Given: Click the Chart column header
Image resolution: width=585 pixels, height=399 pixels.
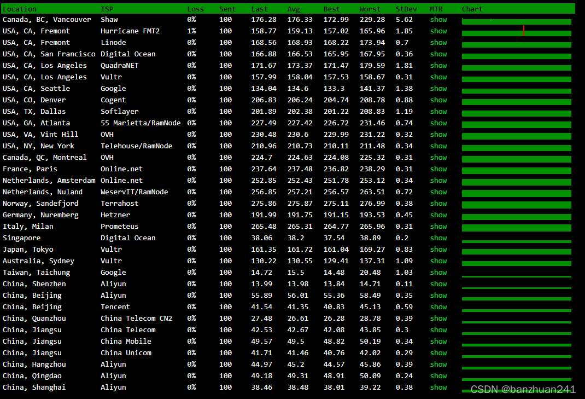Looking at the screenshot, I should coord(472,9).
